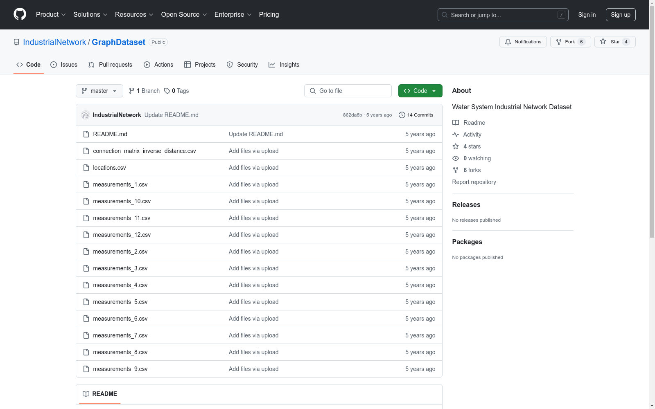The height and width of the screenshot is (409, 655).
Task: Click the Report repository link
Action: pyautogui.click(x=474, y=182)
